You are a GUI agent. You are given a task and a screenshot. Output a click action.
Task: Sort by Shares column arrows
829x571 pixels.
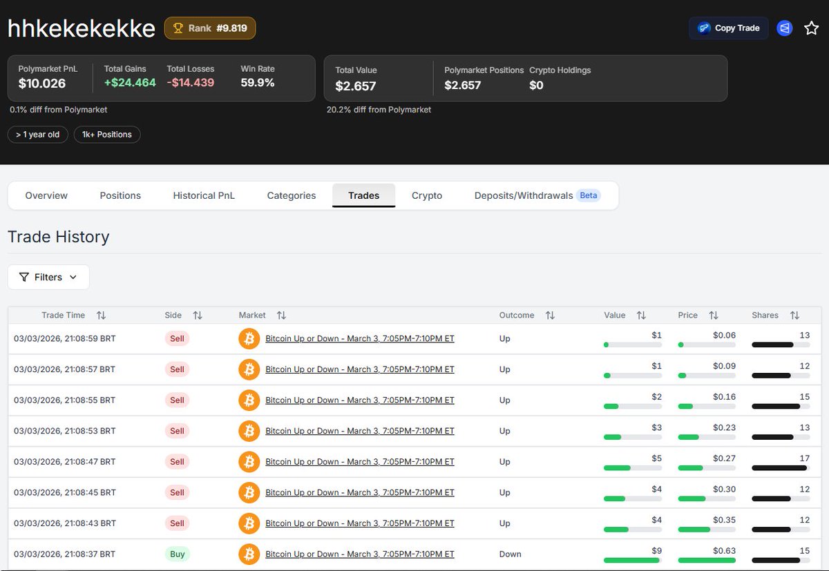pyautogui.click(x=794, y=316)
